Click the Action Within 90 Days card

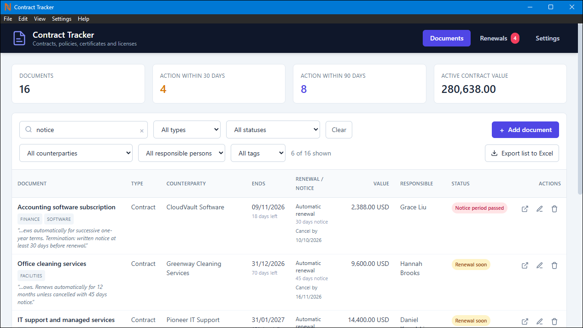360,84
